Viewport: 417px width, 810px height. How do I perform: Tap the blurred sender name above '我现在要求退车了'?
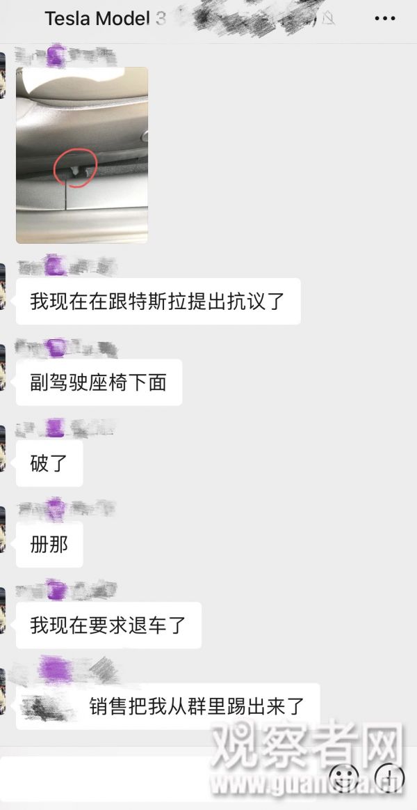(66, 590)
